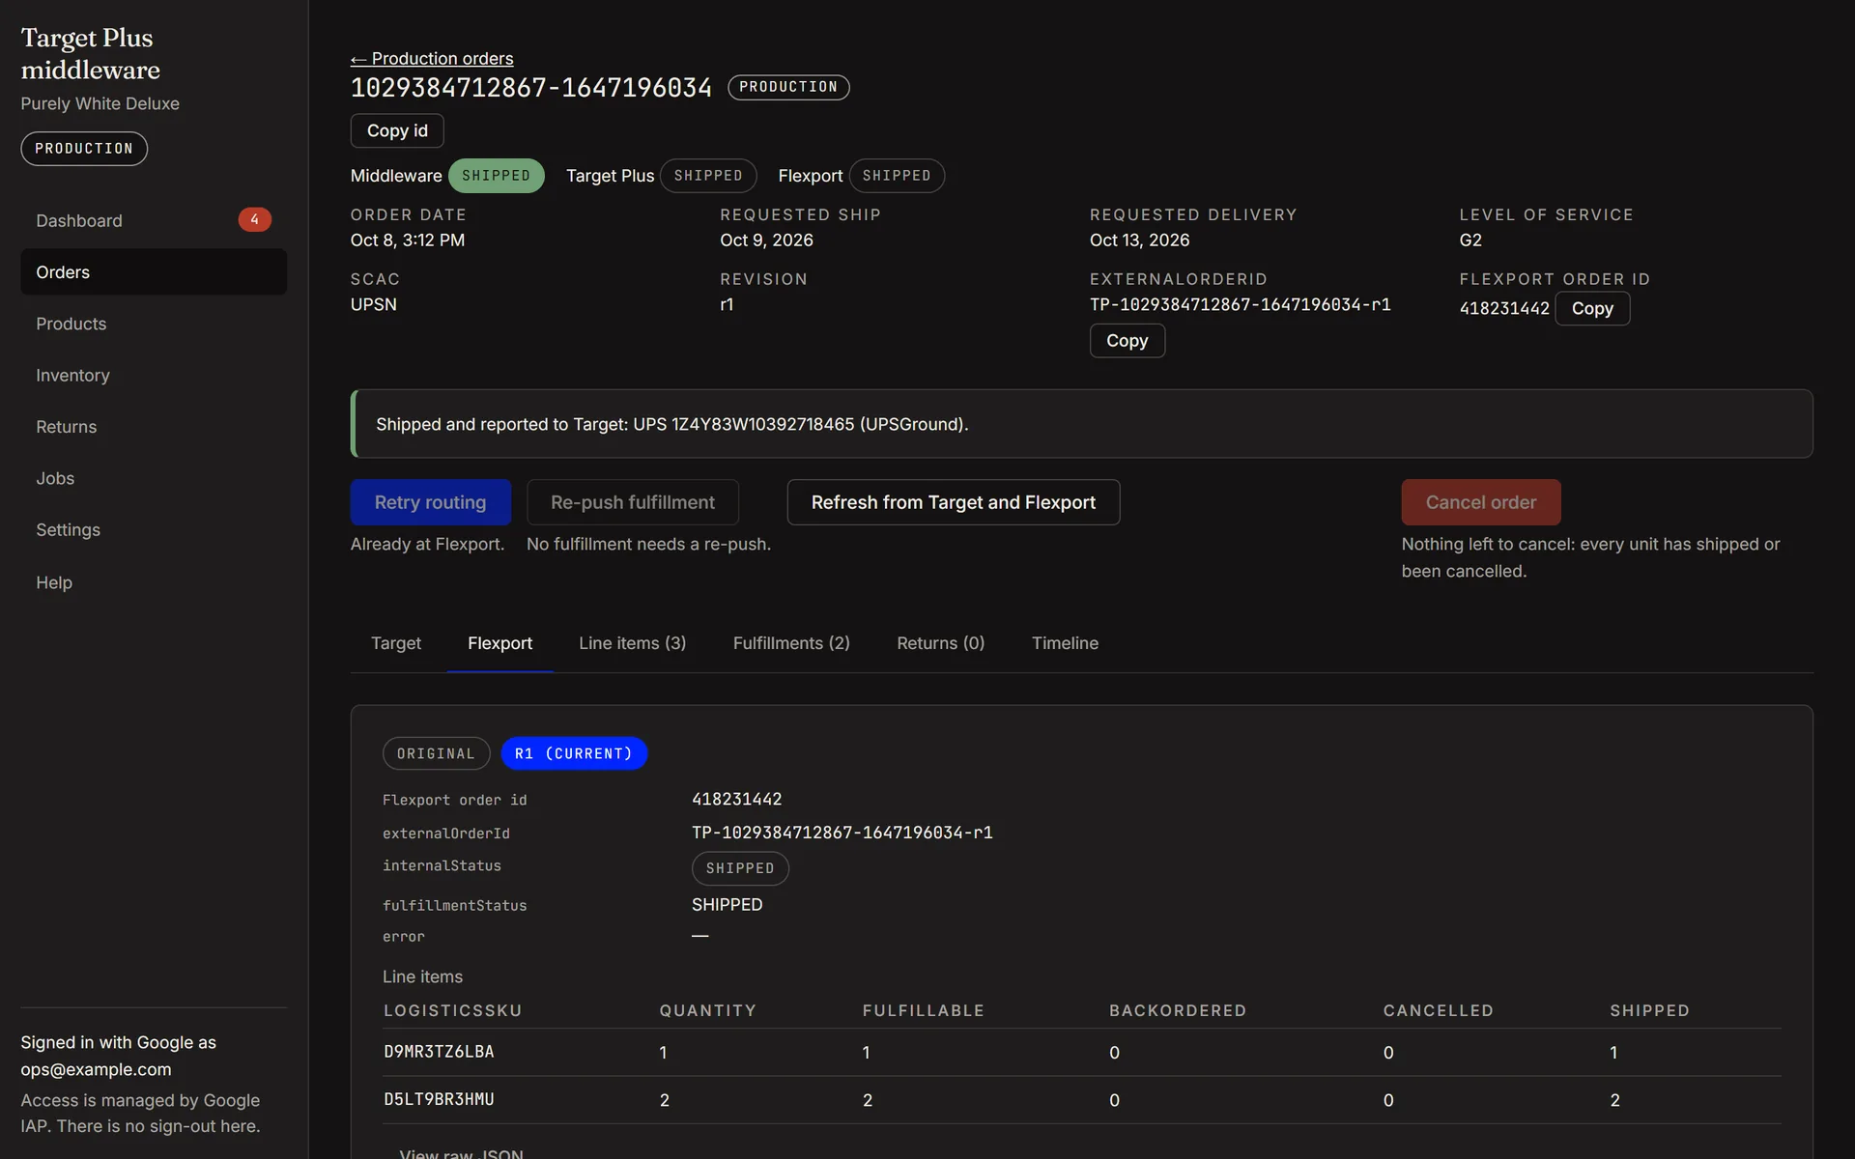Viewport: 1855px width, 1159px height.
Task: Click the LOGISTICSSKU column header
Action: (452, 1010)
